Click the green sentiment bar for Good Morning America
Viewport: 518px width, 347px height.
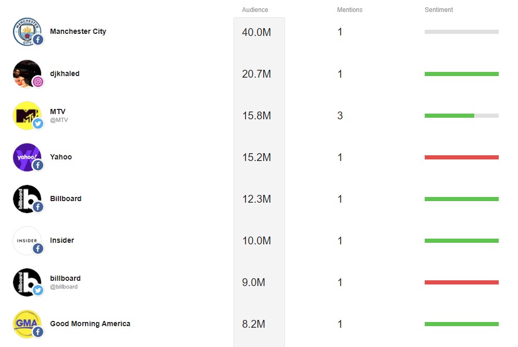pyautogui.click(x=462, y=324)
